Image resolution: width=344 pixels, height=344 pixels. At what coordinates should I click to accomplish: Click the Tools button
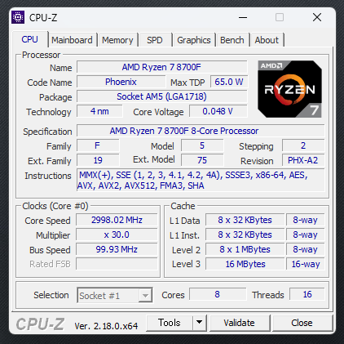pos(170,323)
